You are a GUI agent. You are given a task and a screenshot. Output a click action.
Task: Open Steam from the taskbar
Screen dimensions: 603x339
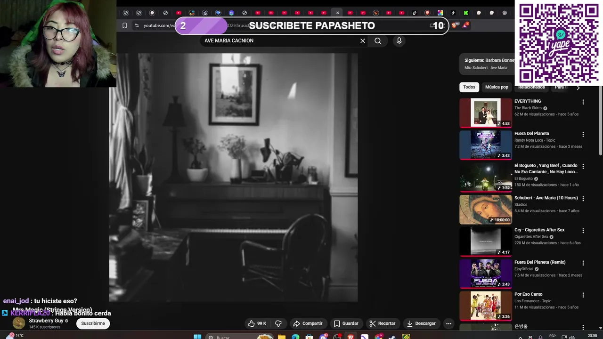click(392, 337)
